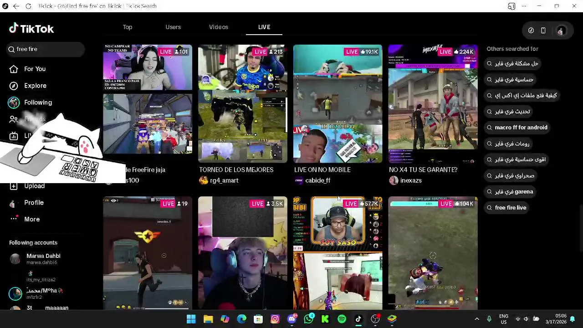This screenshot has width=583, height=328.
Task: Open the live stream with 3.5K viewers
Action: click(x=243, y=253)
